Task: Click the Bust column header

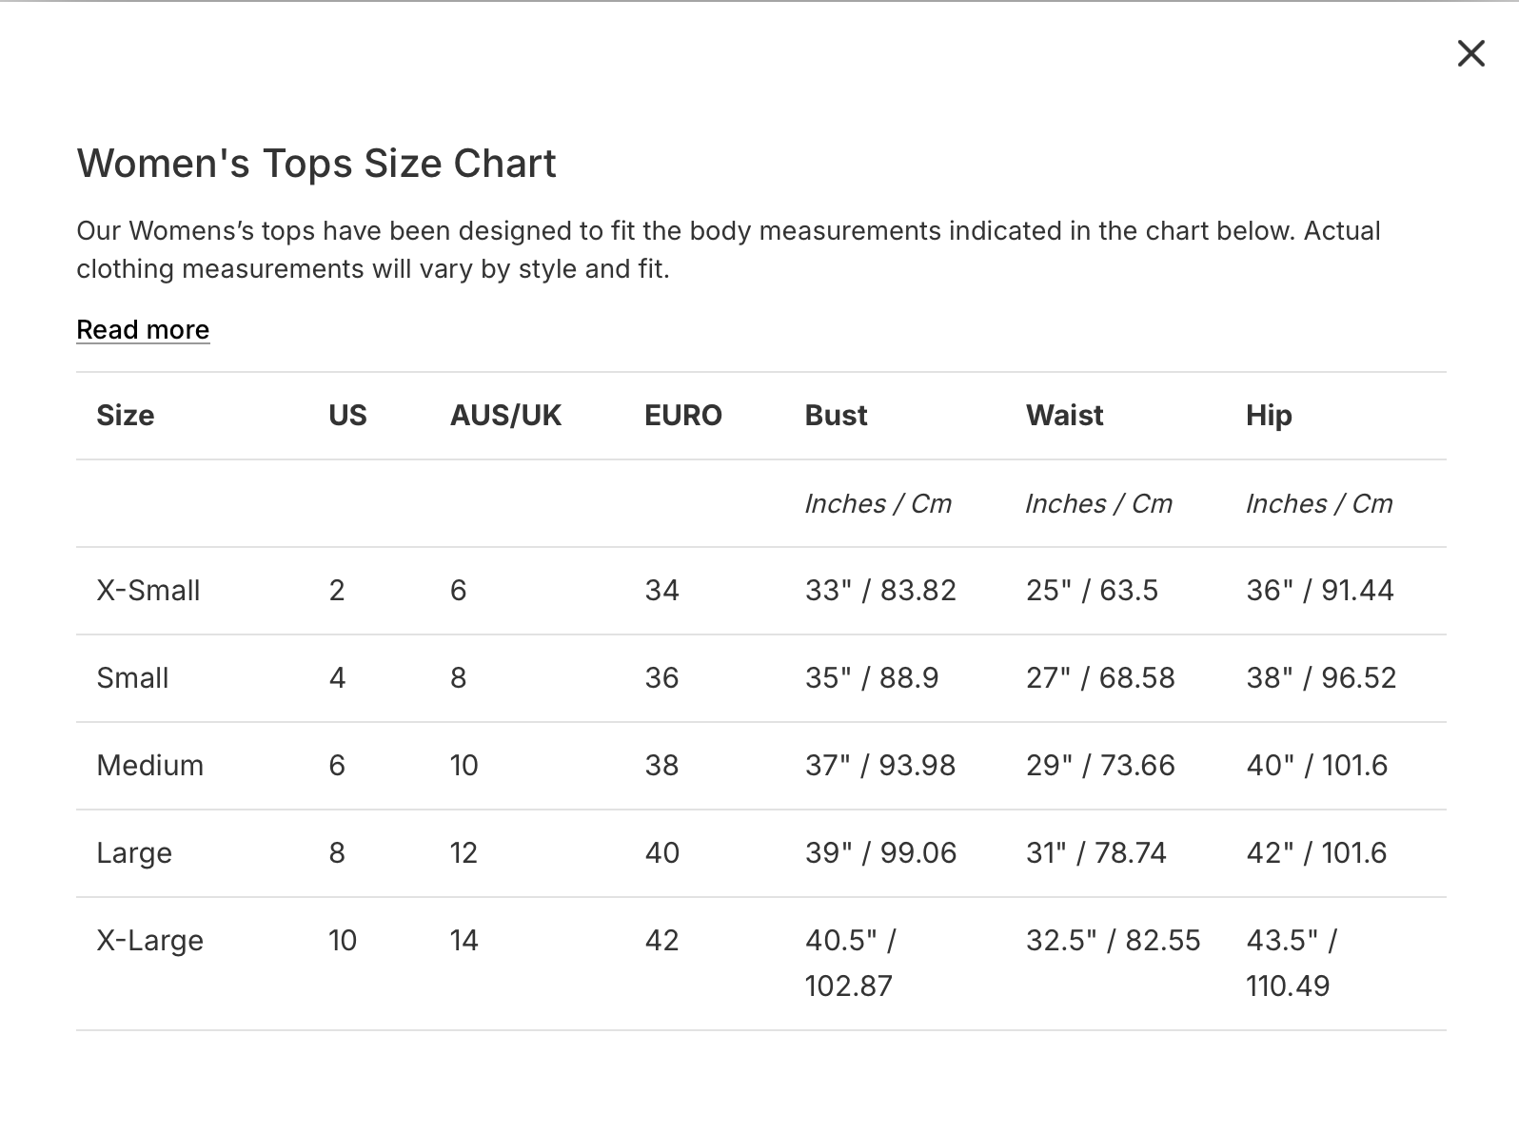Action: 836,416
